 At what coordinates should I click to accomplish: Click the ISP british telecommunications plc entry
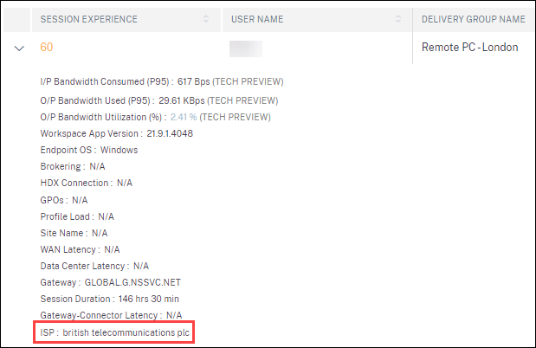[116, 333]
